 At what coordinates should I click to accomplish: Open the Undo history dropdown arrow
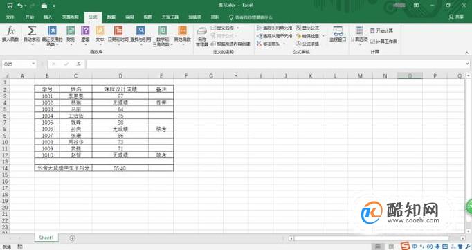[x=26, y=6]
